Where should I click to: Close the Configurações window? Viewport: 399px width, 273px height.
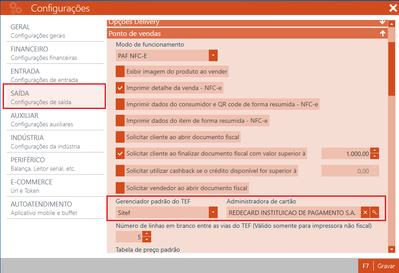click(392, 8)
